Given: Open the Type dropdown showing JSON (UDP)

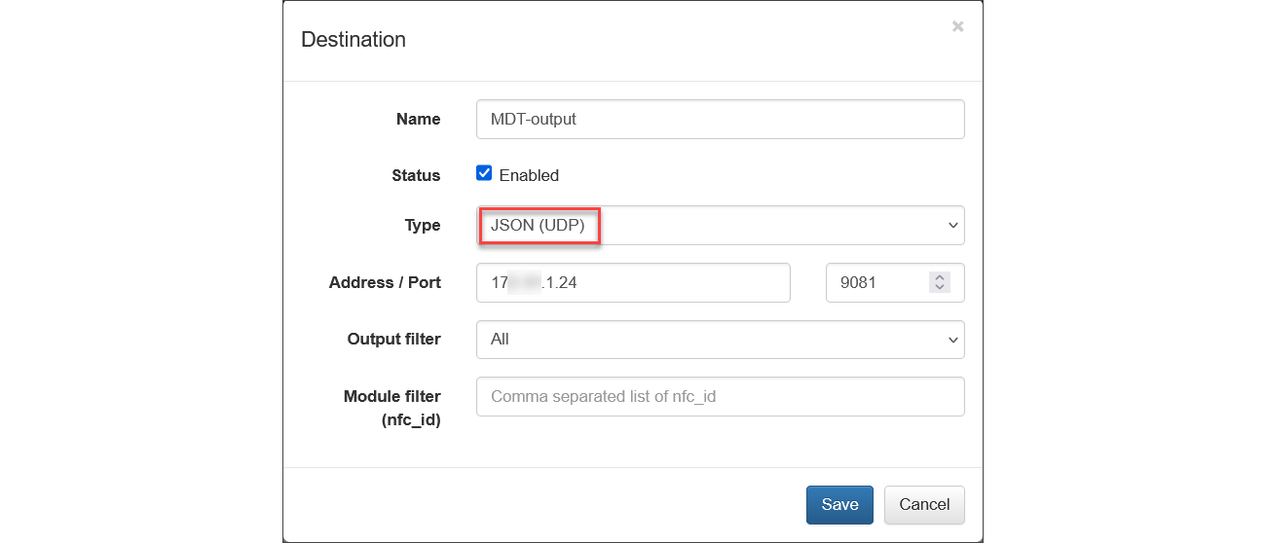Looking at the screenshot, I should 720,225.
